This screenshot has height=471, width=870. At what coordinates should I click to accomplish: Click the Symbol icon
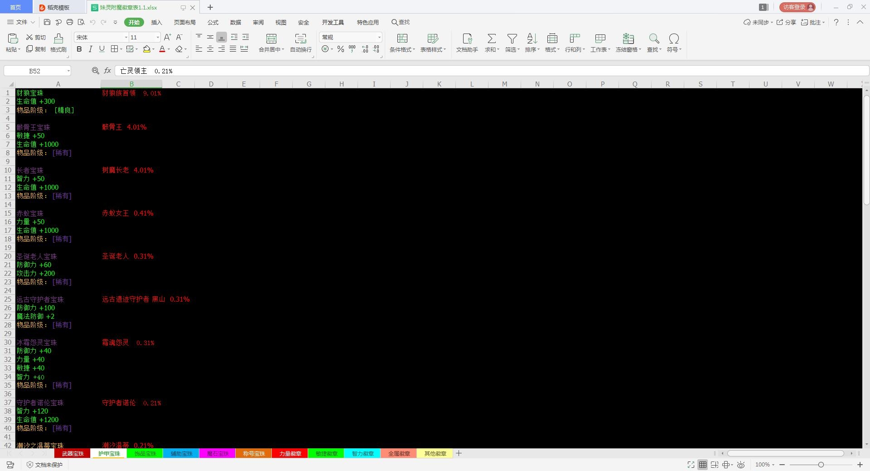[674, 38]
